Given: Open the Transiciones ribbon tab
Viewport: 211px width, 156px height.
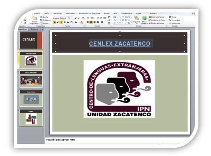Looking at the screenshot, I should (57, 13).
